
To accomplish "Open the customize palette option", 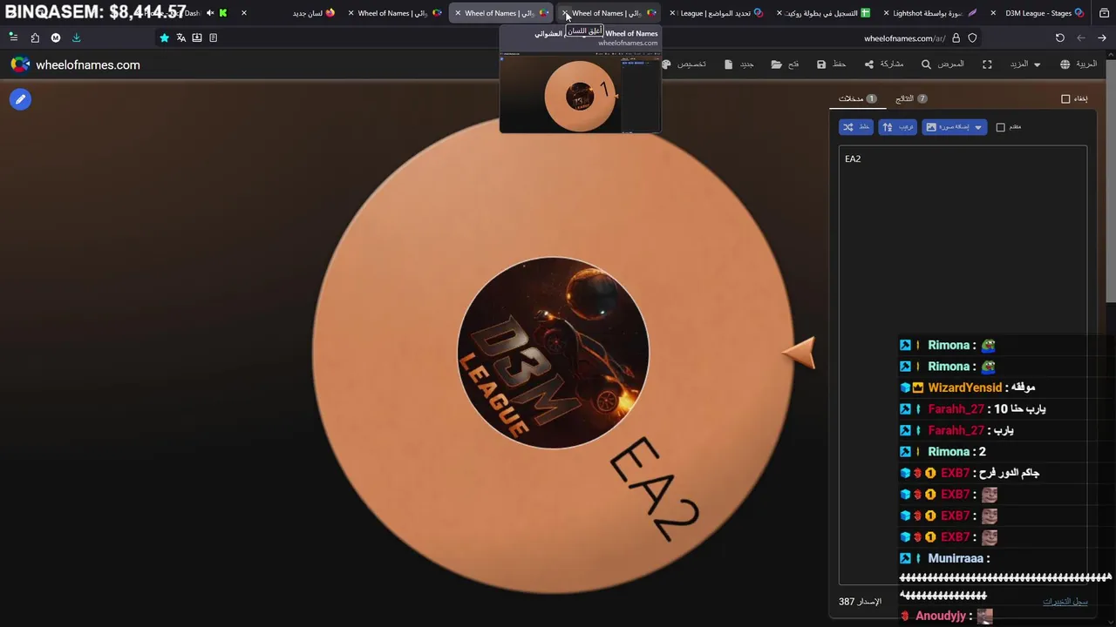I will pyautogui.click(x=684, y=64).
